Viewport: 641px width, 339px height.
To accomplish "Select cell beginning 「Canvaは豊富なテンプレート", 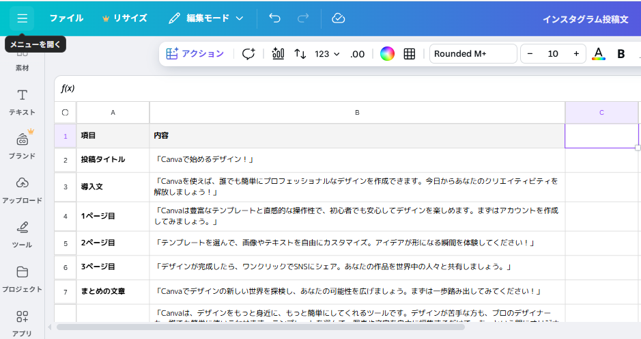I will point(357,216).
